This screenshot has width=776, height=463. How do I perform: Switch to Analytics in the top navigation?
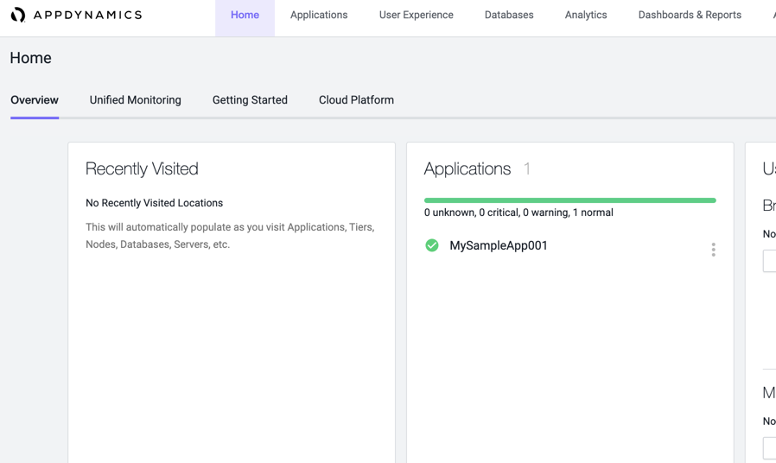coord(586,15)
